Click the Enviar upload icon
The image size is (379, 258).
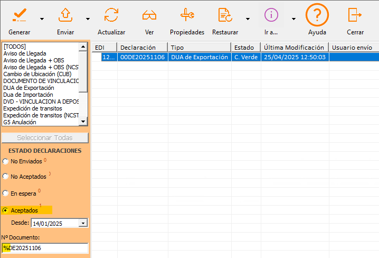tap(65, 15)
